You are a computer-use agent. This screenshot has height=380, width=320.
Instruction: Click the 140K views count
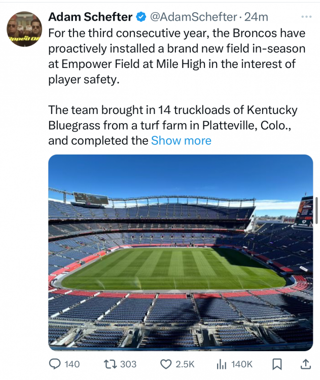click(x=241, y=364)
